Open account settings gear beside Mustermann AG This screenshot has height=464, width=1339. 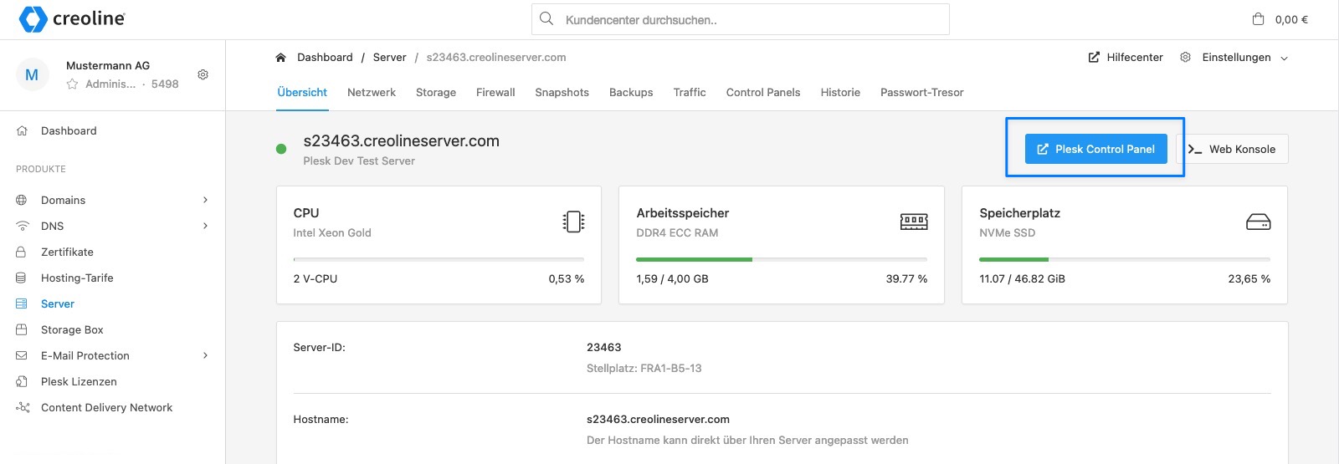[x=203, y=74]
